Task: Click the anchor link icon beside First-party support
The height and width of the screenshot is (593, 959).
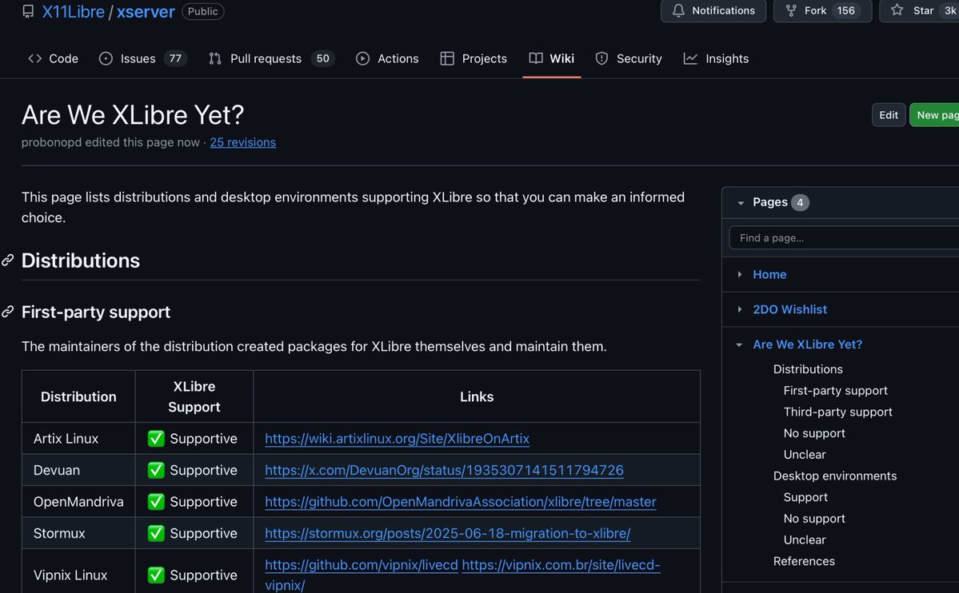Action: (7, 312)
